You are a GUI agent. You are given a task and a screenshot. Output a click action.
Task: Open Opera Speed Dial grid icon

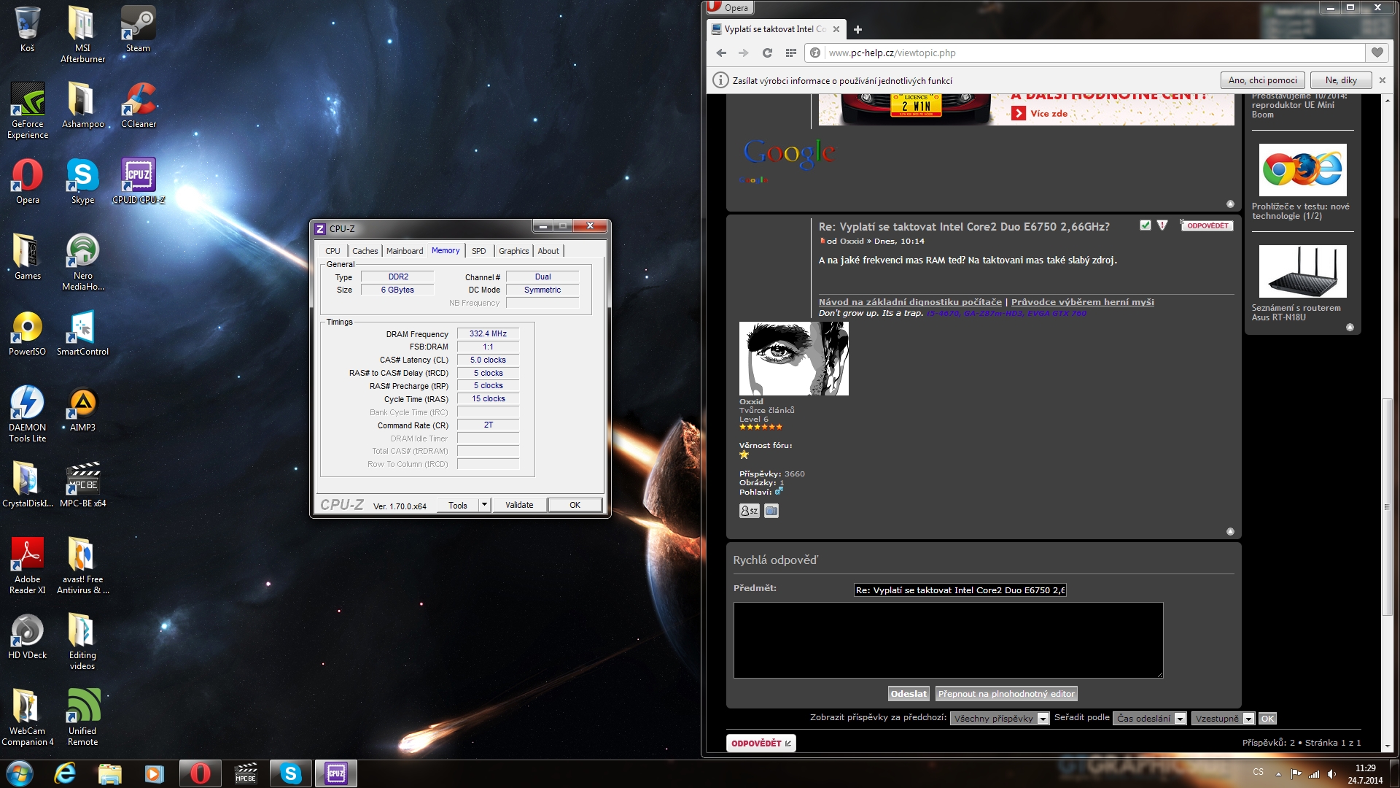coord(790,53)
